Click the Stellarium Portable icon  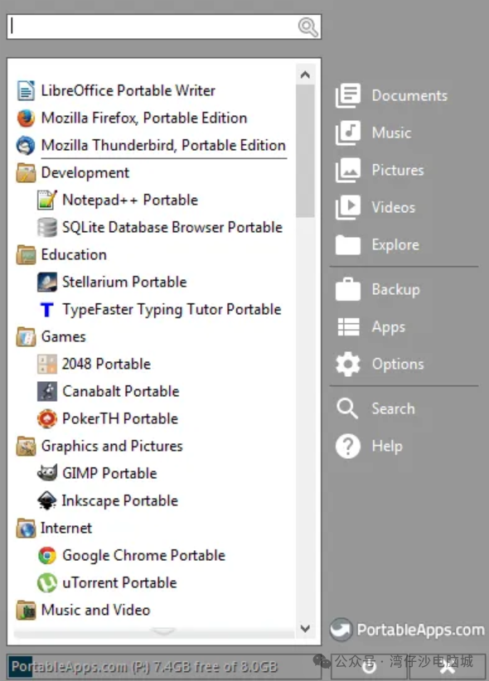click(x=47, y=283)
